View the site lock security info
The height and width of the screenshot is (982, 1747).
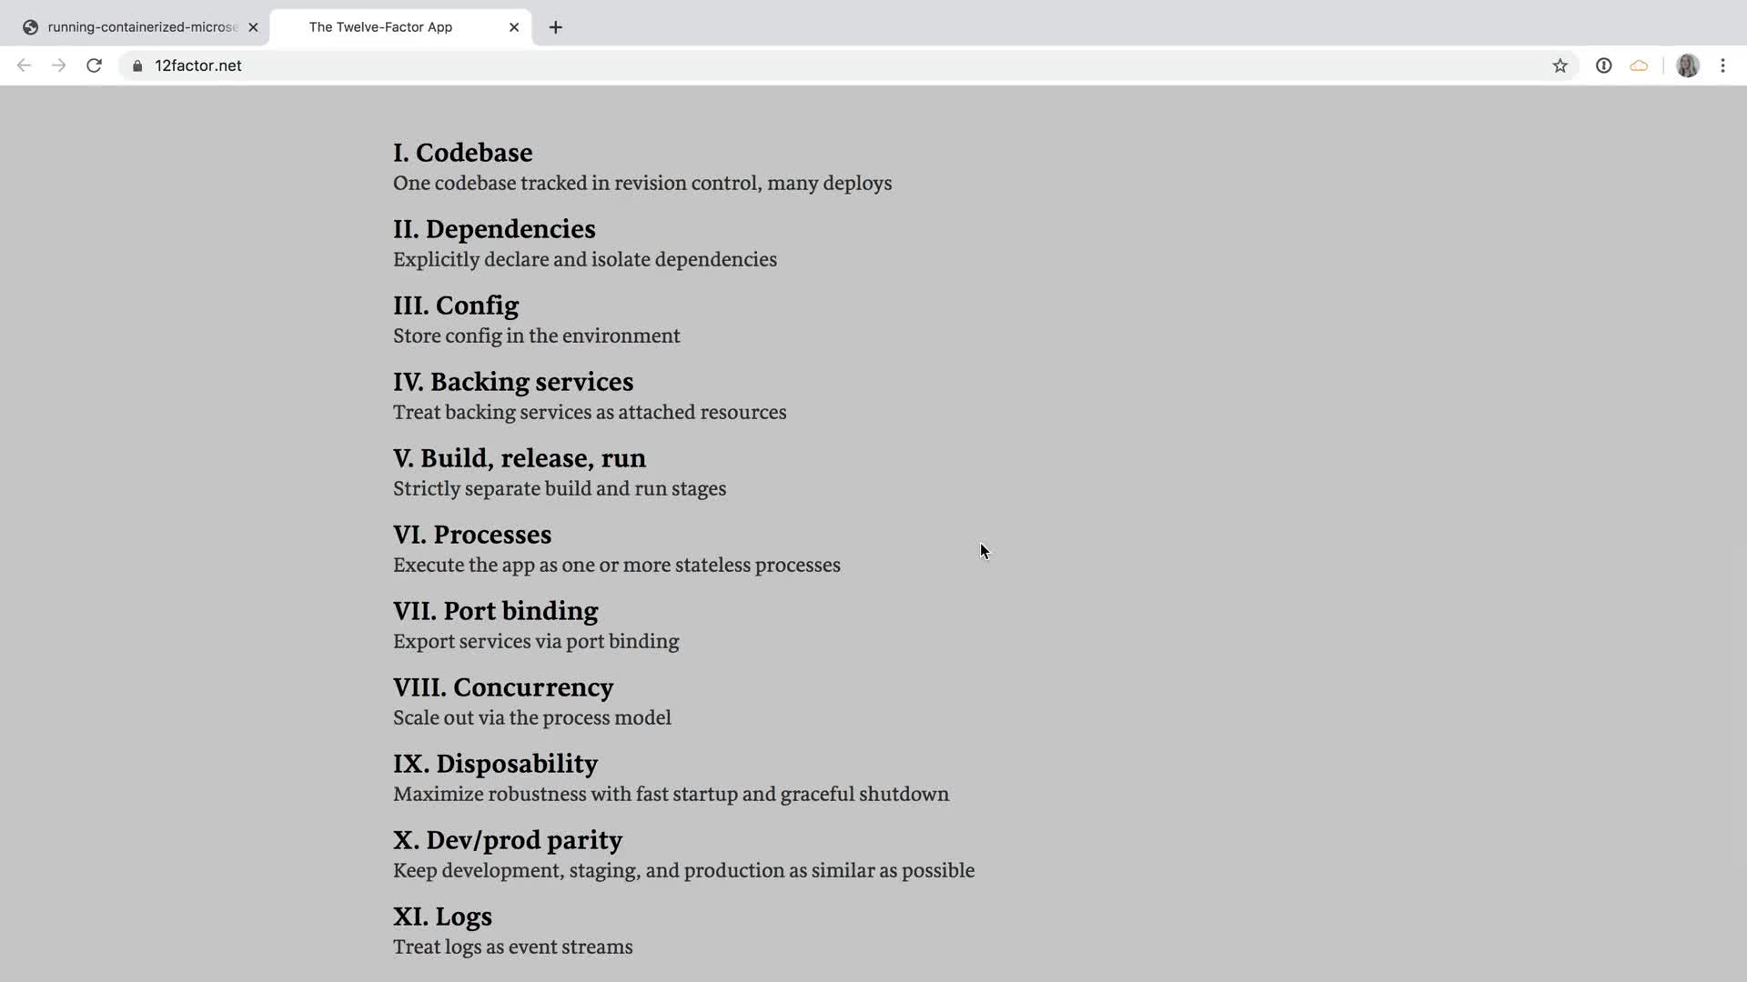coord(137,65)
